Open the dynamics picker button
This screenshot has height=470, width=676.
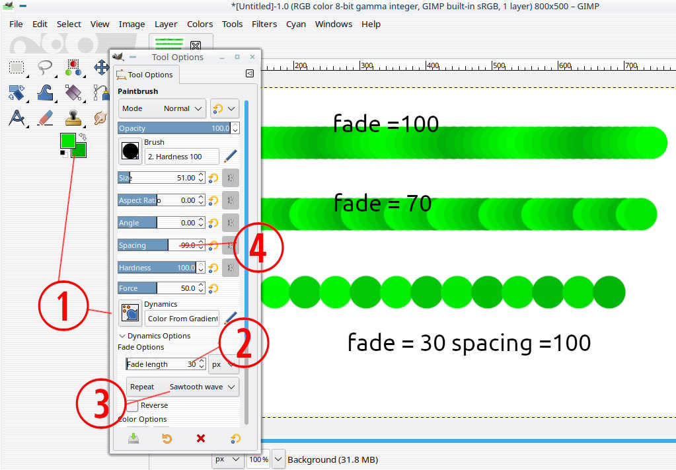130,313
